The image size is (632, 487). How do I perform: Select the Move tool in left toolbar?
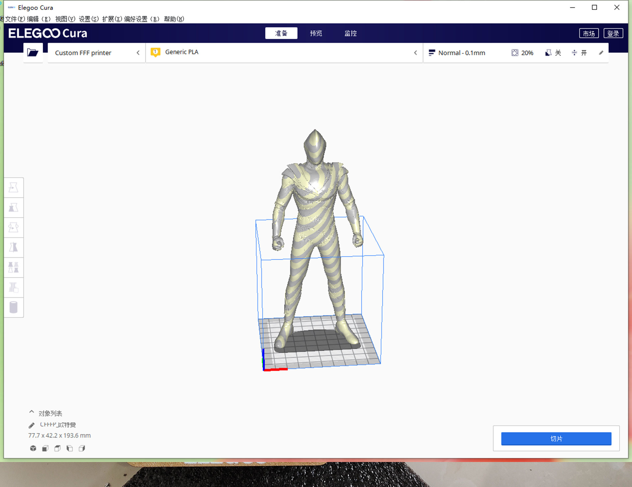13,188
